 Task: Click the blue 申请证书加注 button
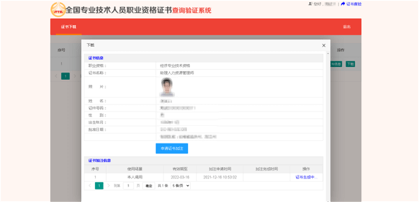click(172, 148)
